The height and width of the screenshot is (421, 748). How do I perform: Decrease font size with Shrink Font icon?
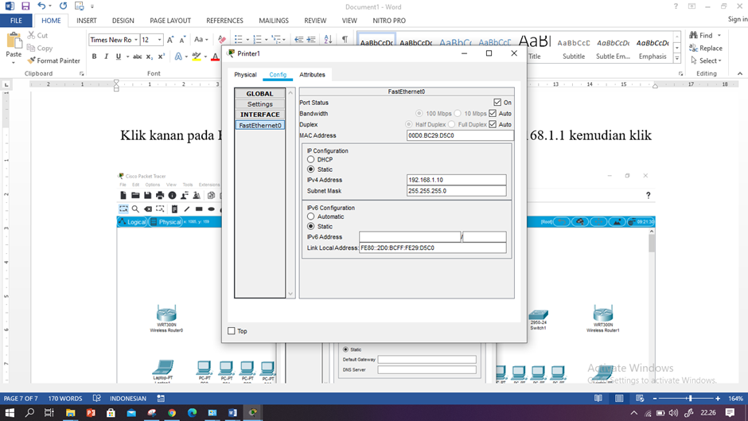pyautogui.click(x=182, y=40)
